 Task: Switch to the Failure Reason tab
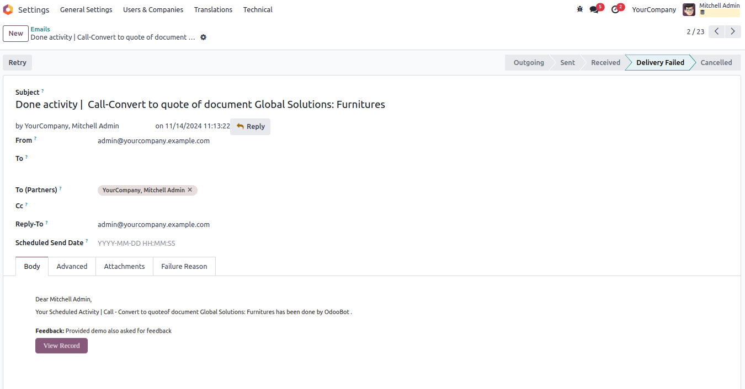tap(184, 266)
